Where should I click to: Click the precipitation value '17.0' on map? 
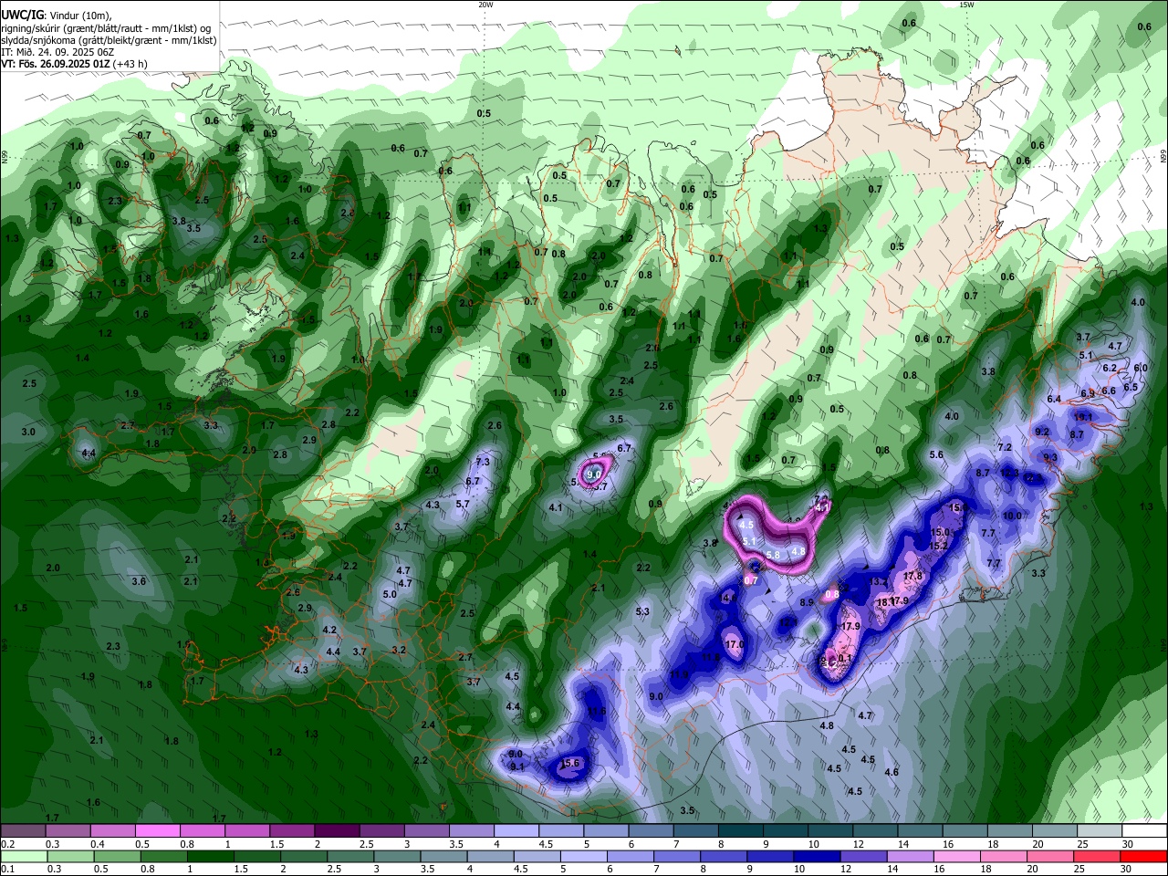pyautogui.click(x=735, y=644)
